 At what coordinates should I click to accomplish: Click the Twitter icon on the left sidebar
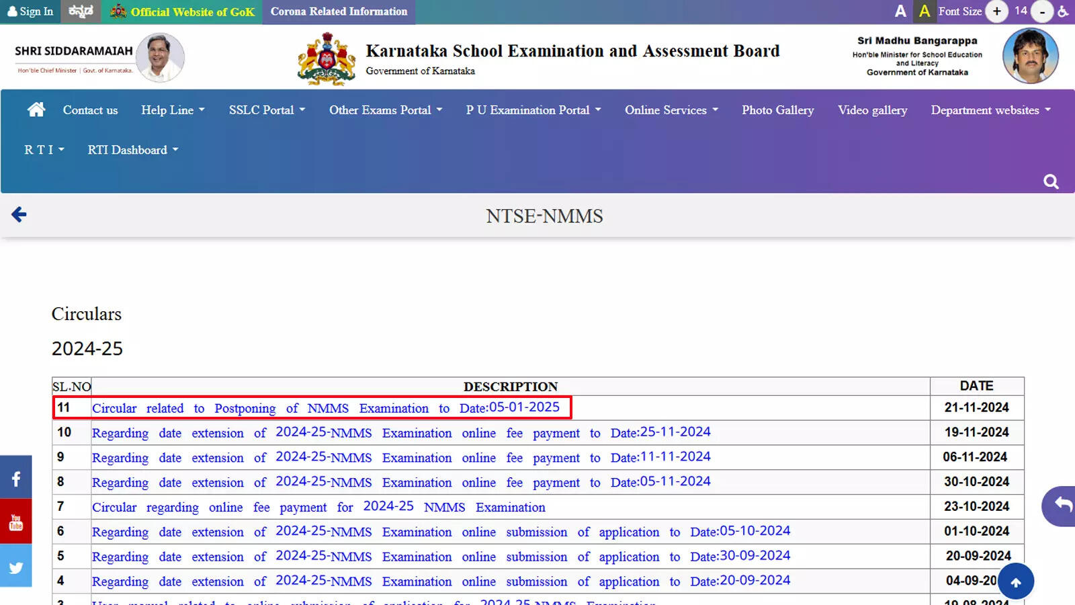[x=15, y=565]
